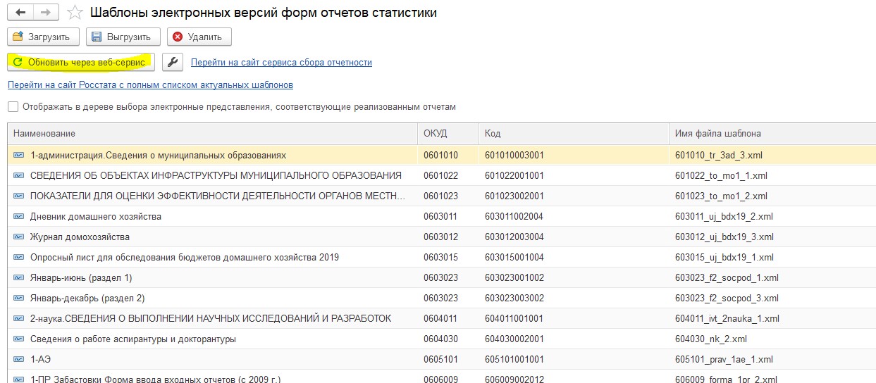Click code cell 601023002001
Screen dimensions: 876x383
[x=514, y=196]
